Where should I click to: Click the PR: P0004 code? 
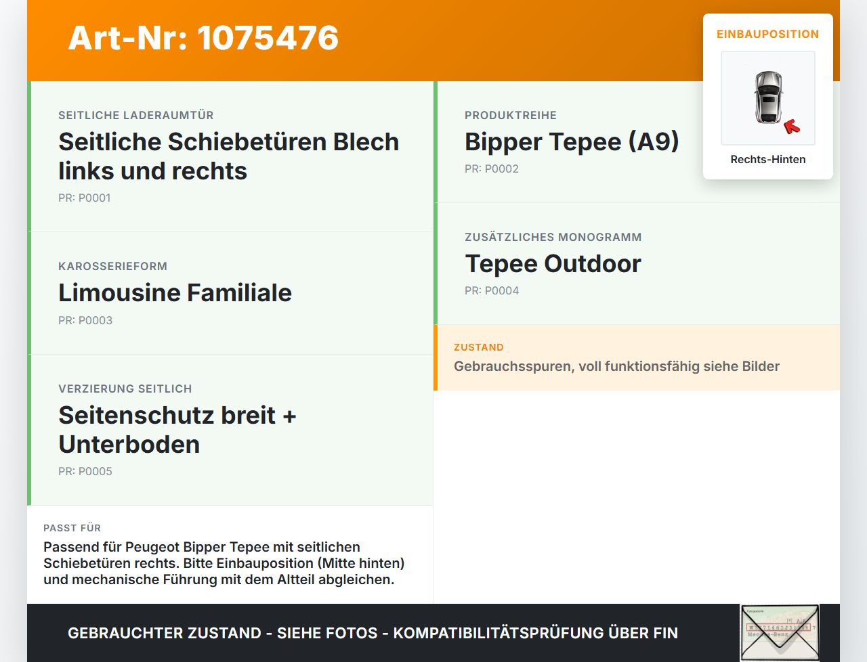pyautogui.click(x=492, y=290)
